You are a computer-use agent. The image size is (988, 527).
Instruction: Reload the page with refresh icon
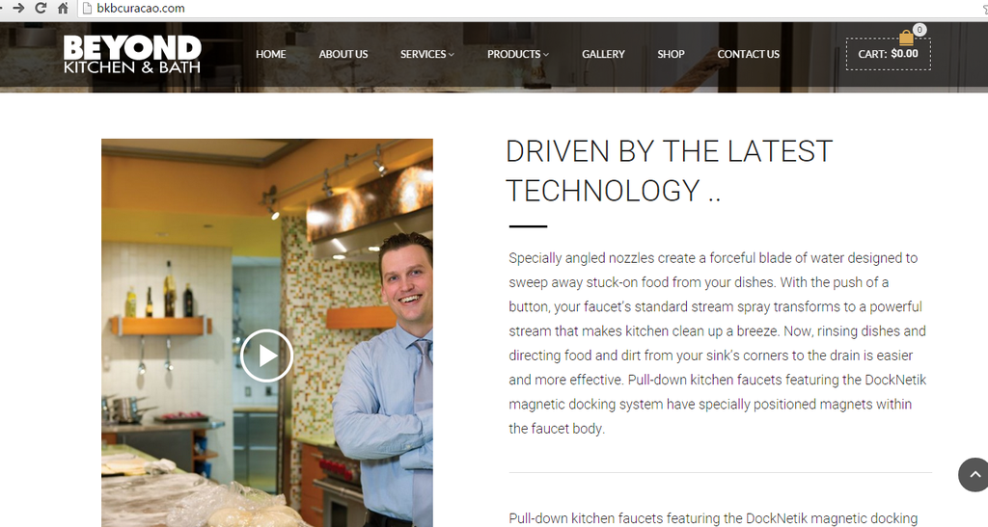coord(41,8)
